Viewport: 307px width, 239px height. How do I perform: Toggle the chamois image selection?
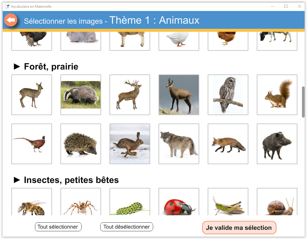coord(179,95)
